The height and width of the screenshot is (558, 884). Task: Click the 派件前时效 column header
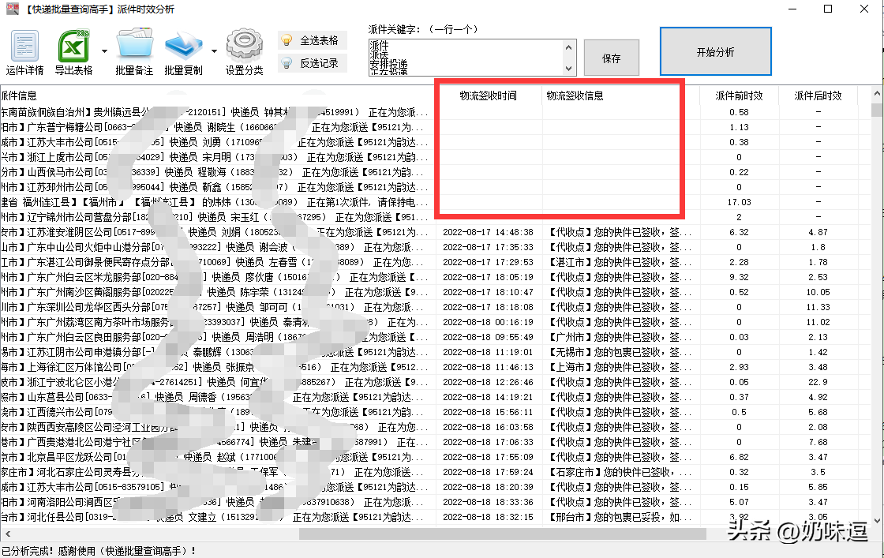pyautogui.click(x=739, y=95)
